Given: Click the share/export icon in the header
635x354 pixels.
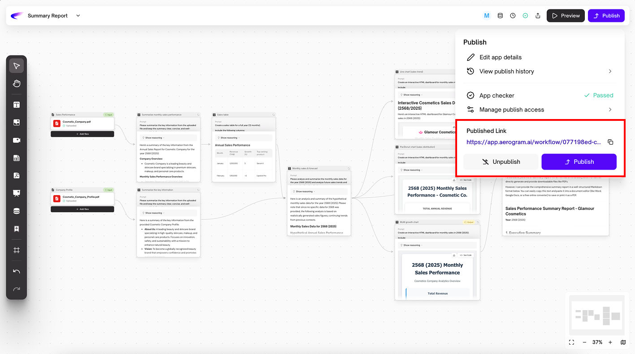Looking at the screenshot, I should pyautogui.click(x=538, y=16).
